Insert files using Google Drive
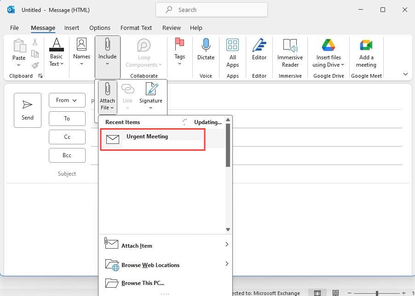This screenshot has height=296, width=415. (x=329, y=53)
